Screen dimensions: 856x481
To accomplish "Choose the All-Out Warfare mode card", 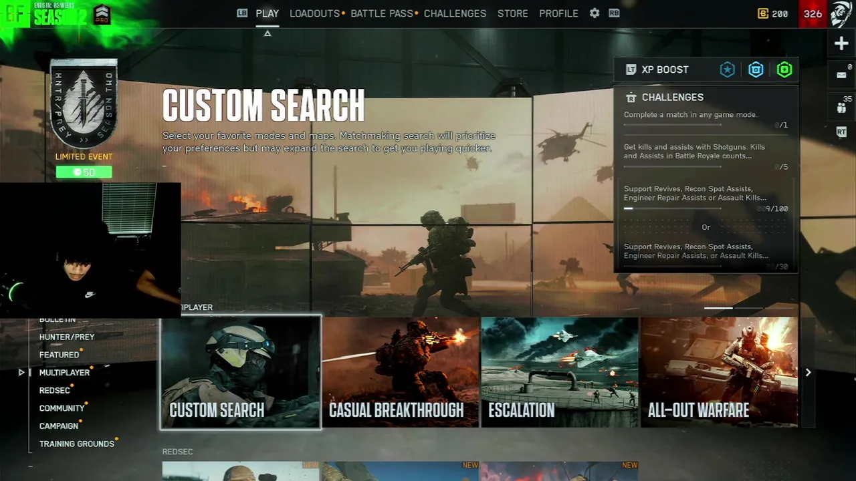I will click(719, 372).
